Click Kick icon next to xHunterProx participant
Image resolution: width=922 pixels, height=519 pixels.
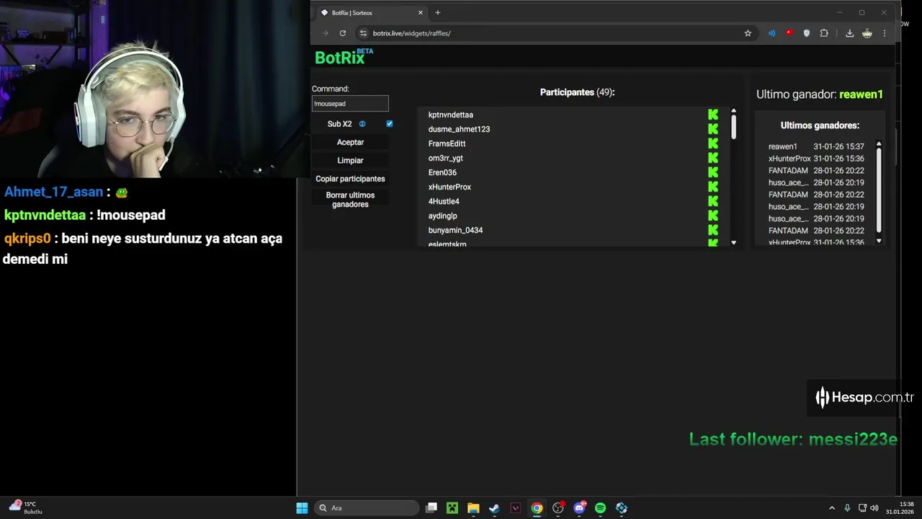(x=713, y=187)
